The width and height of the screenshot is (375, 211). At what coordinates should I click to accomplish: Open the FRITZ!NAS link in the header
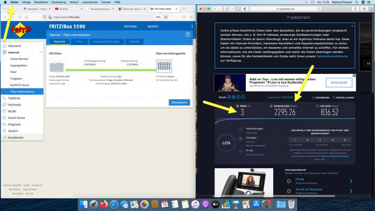pyautogui.click(x=130, y=27)
